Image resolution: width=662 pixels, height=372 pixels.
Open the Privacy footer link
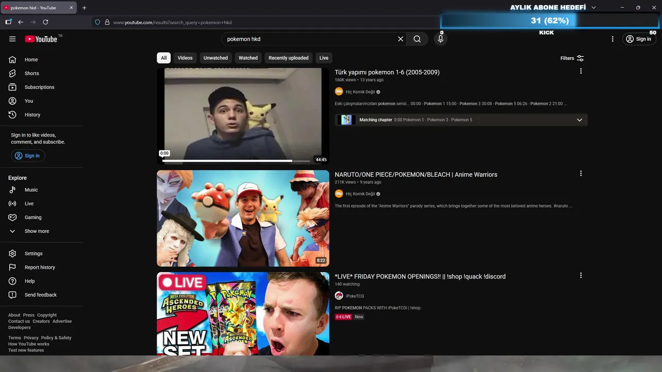[31, 338]
